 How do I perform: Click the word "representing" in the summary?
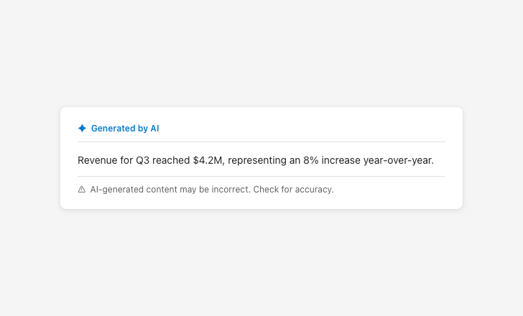click(259, 160)
